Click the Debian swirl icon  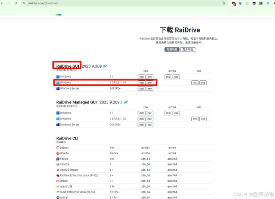[58, 148]
